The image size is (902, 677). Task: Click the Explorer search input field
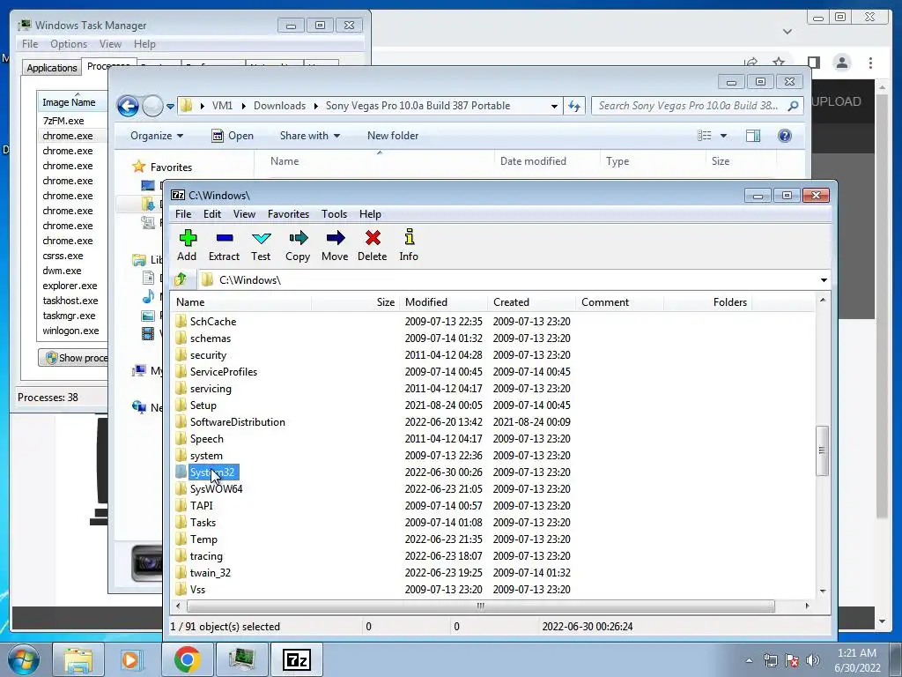688,106
